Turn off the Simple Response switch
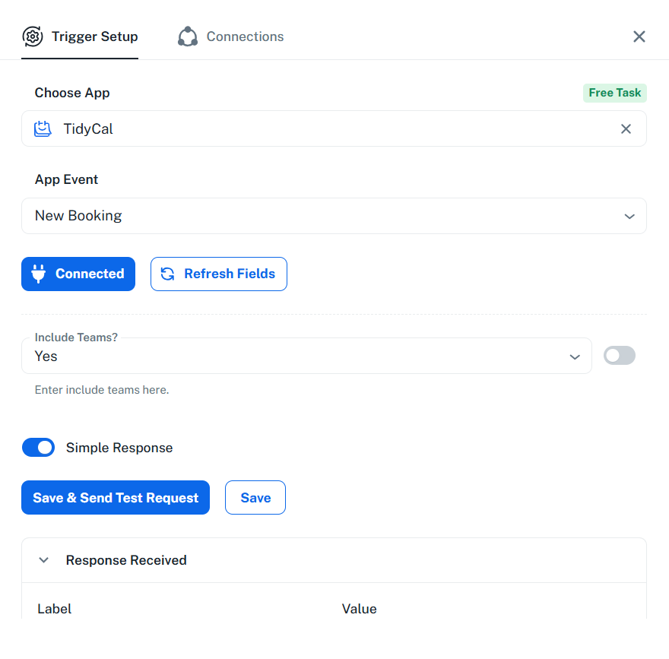669x659 pixels. pos(39,448)
